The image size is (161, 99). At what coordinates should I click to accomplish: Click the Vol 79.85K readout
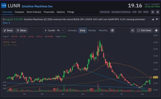tap(49, 37)
